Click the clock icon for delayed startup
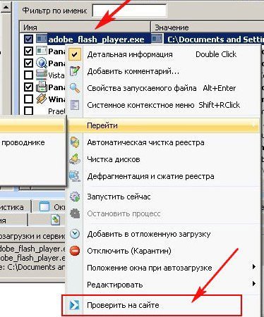Image resolution: width=264 pixels, height=317 pixels. coord(75,234)
